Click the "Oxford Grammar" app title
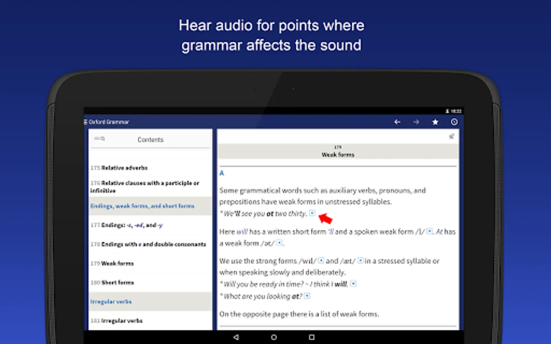The width and height of the screenshot is (551, 344). (109, 122)
